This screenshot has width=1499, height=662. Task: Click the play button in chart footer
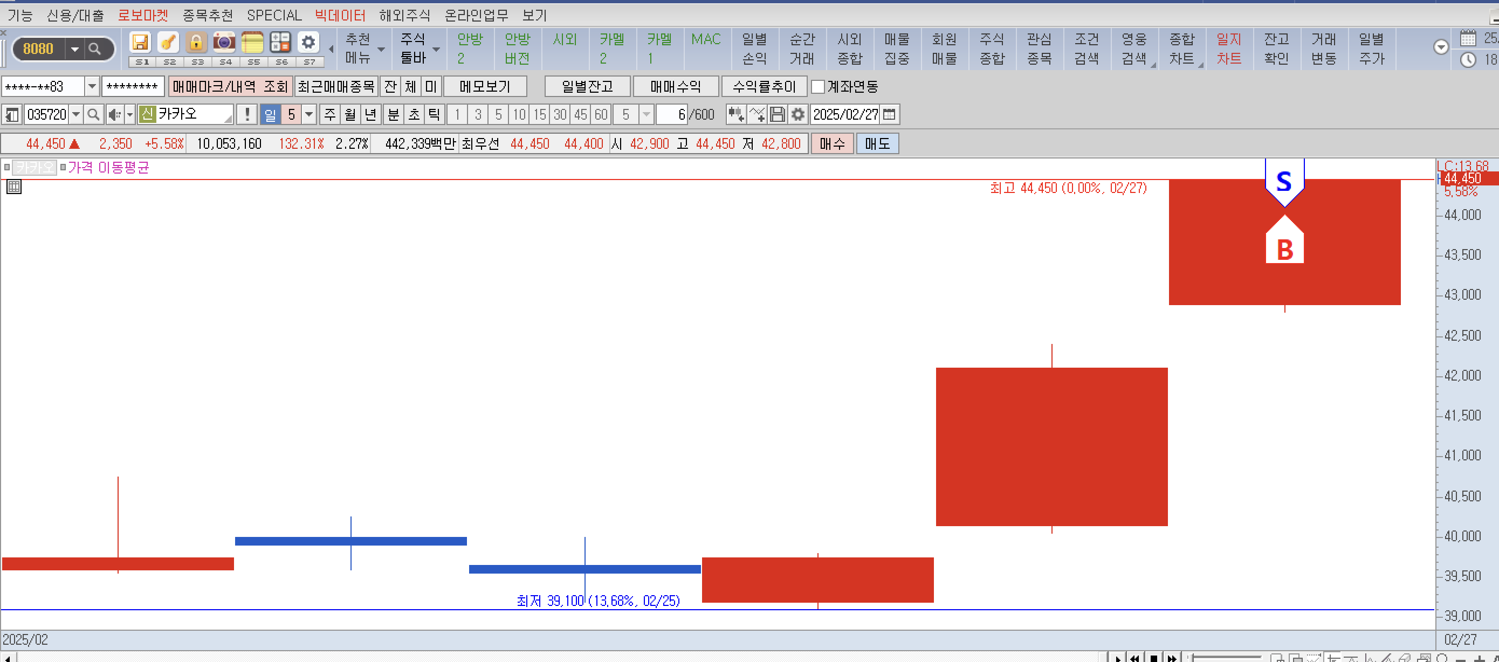pos(1118,658)
